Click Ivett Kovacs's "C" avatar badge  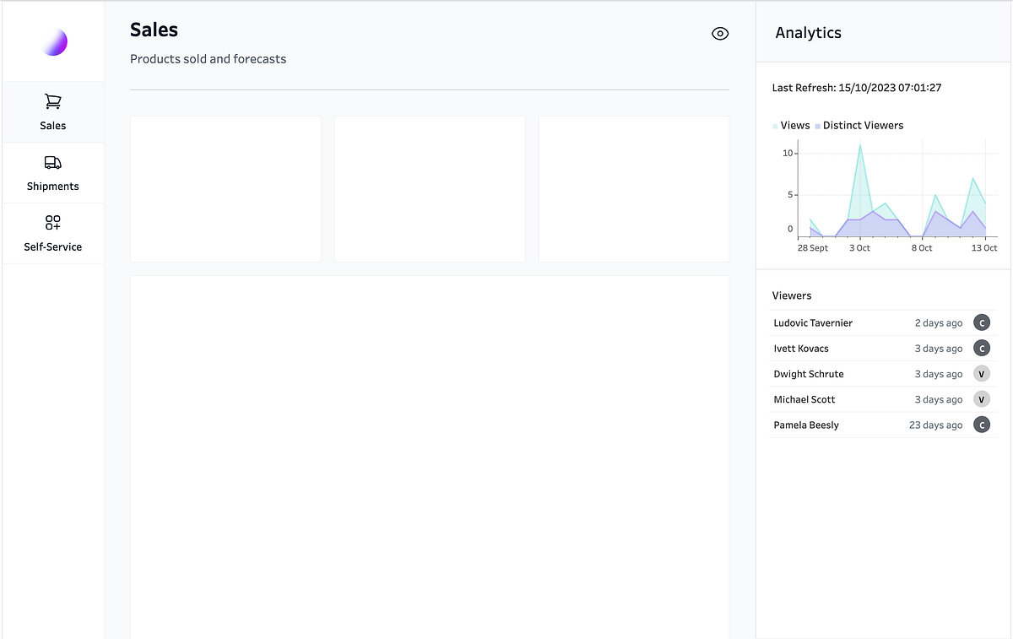pos(982,348)
